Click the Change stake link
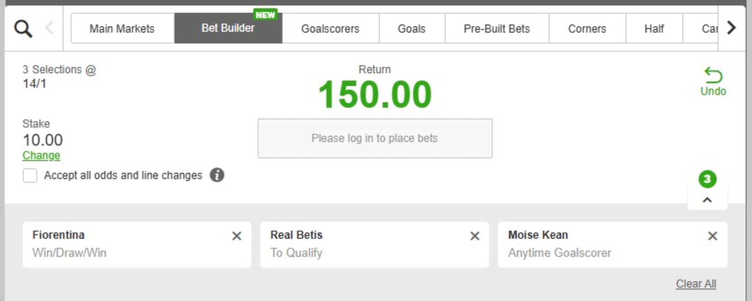752x301 pixels. tap(41, 156)
